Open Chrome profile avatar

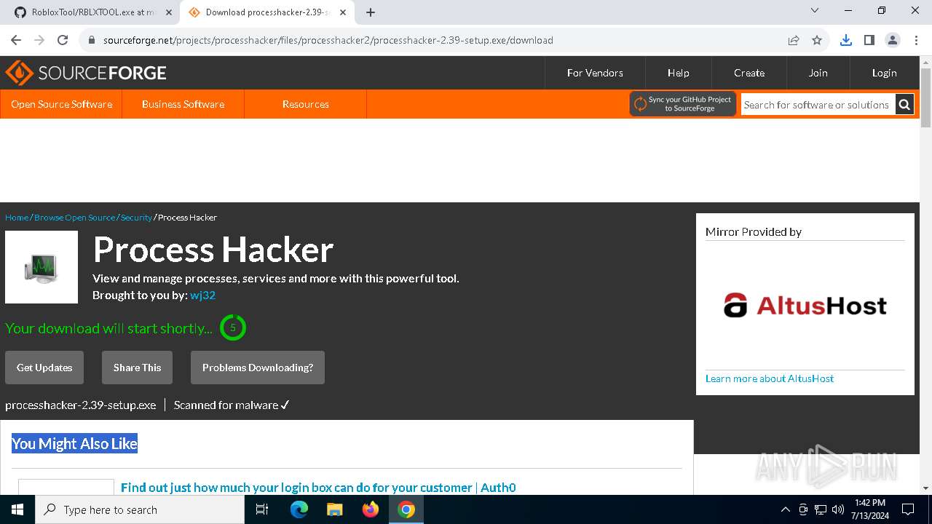[892, 40]
